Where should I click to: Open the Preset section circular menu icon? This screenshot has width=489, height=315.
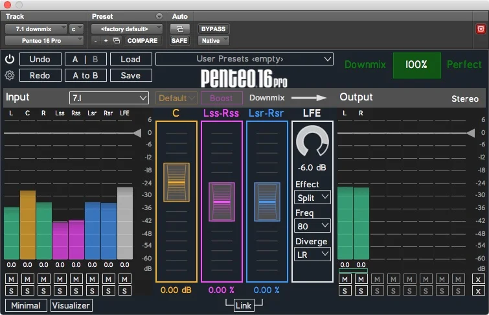(x=159, y=16)
